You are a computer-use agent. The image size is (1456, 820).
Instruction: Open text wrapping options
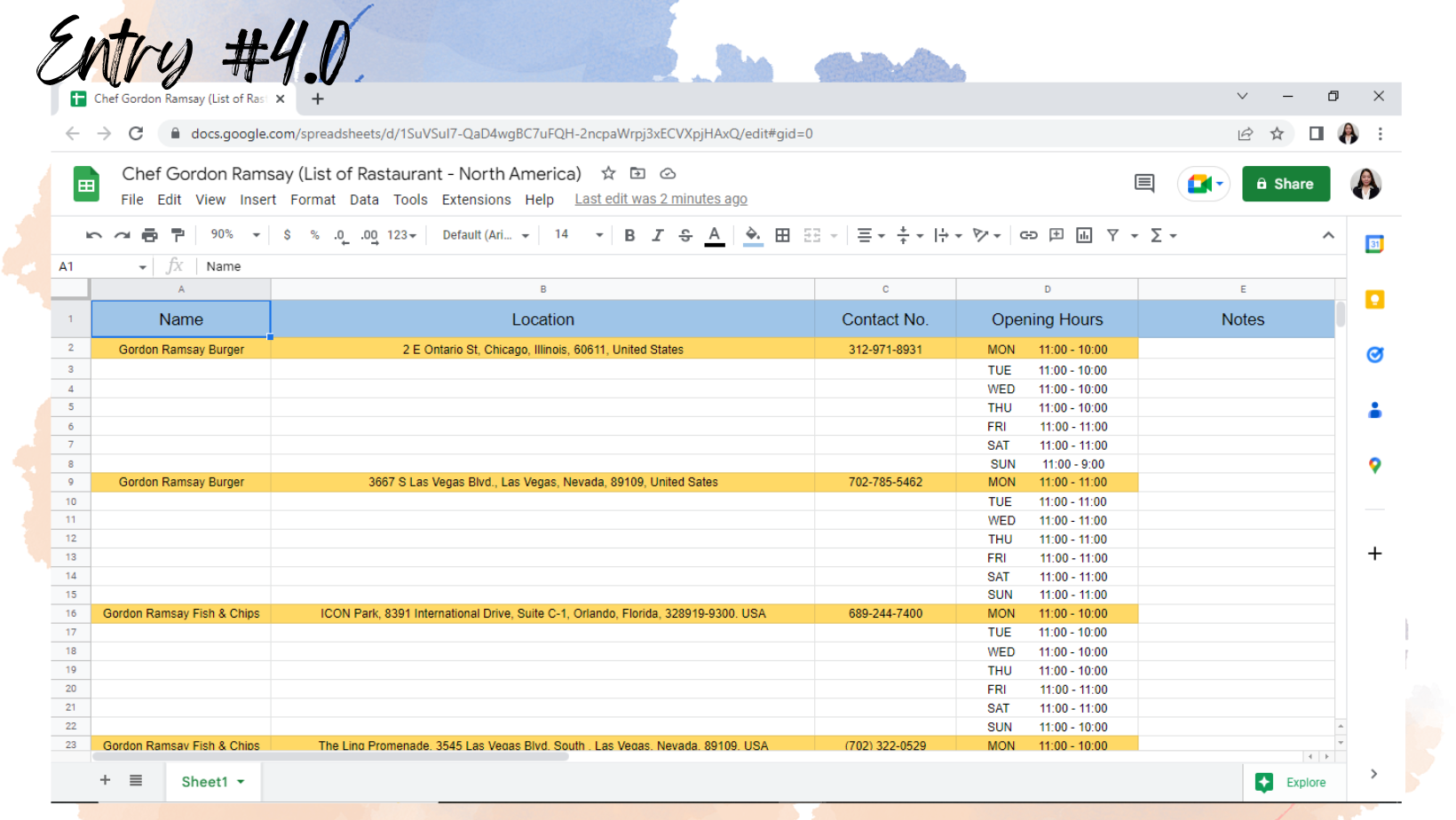click(948, 235)
